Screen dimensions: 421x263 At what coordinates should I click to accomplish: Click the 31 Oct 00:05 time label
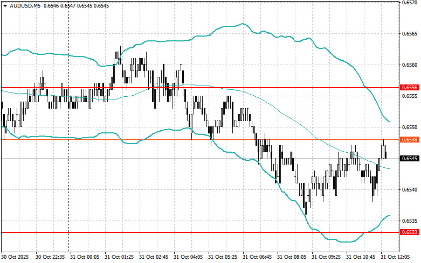click(x=85, y=257)
